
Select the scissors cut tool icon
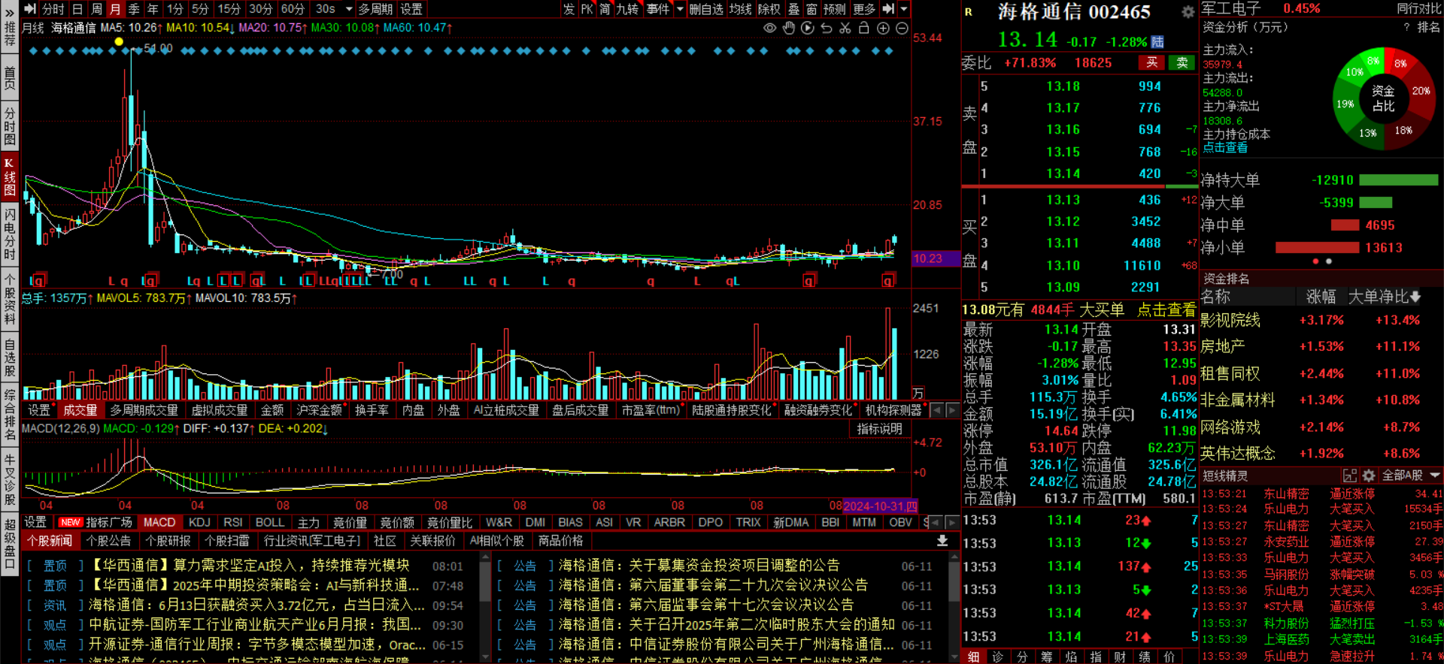click(x=845, y=28)
